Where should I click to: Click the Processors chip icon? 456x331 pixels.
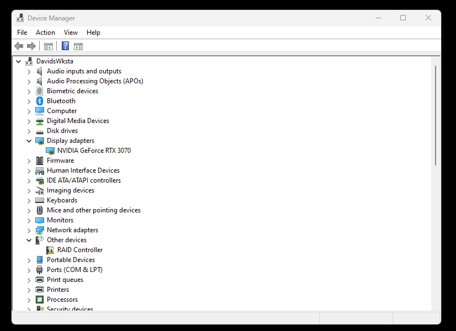[40, 300]
